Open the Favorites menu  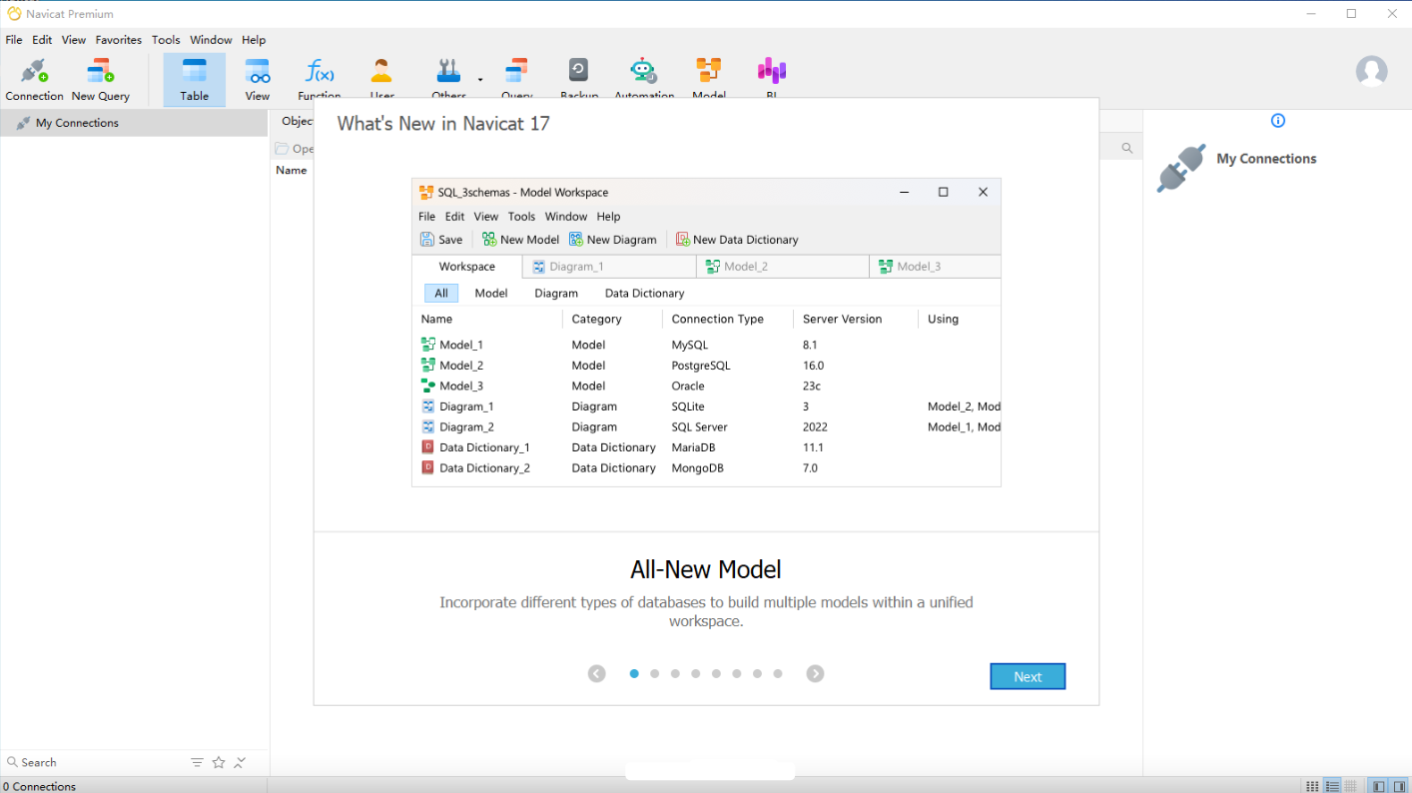(x=119, y=40)
